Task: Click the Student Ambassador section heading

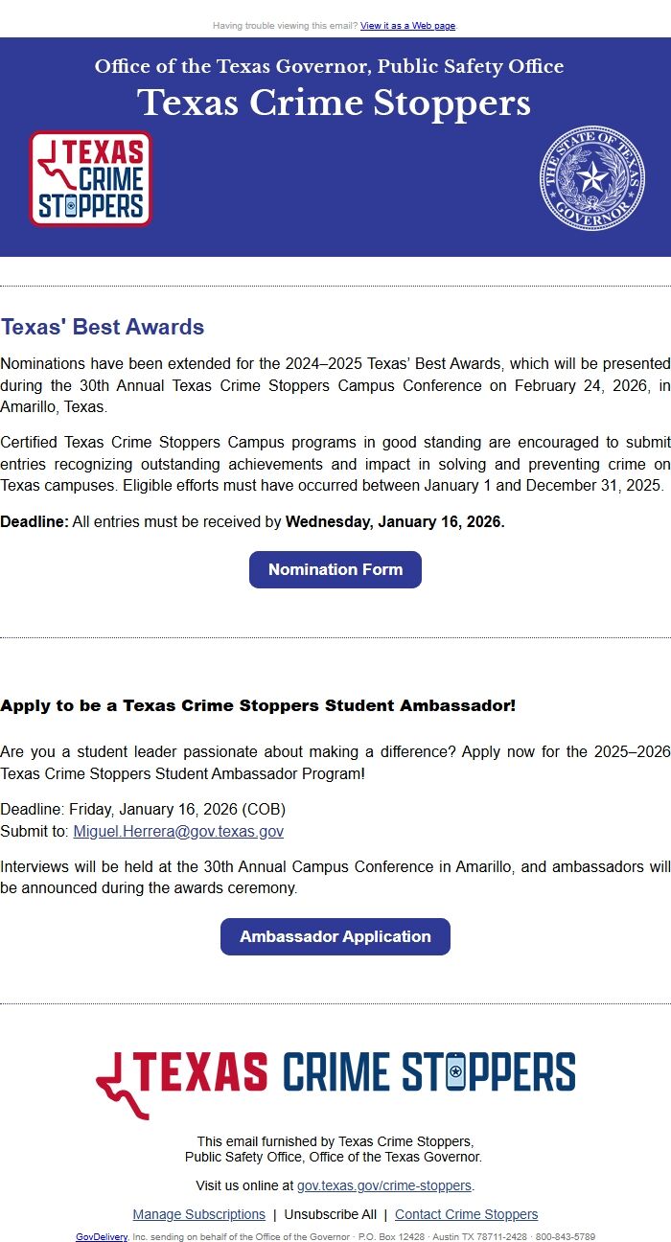Action: 258,706
